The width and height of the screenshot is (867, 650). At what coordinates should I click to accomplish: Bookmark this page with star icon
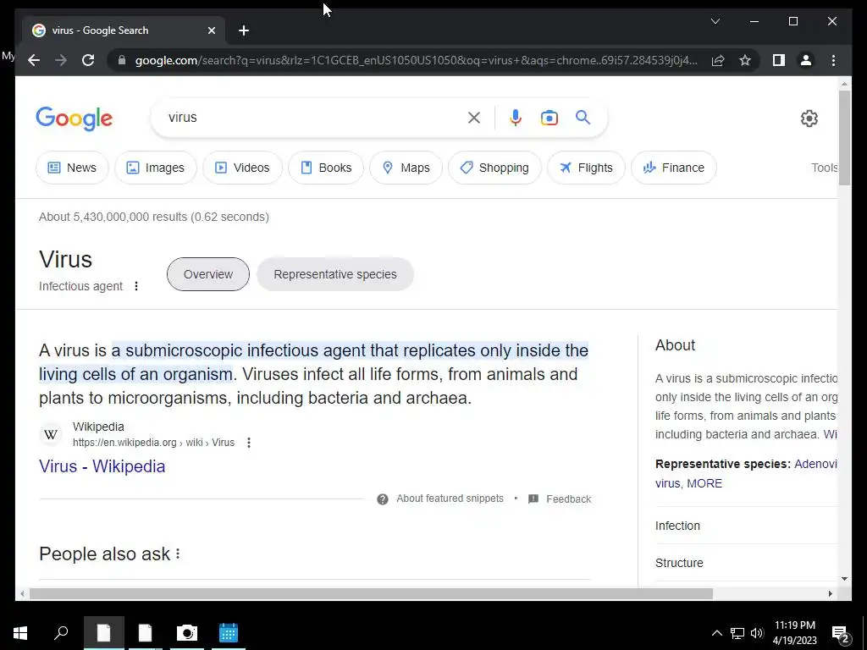pyautogui.click(x=745, y=60)
